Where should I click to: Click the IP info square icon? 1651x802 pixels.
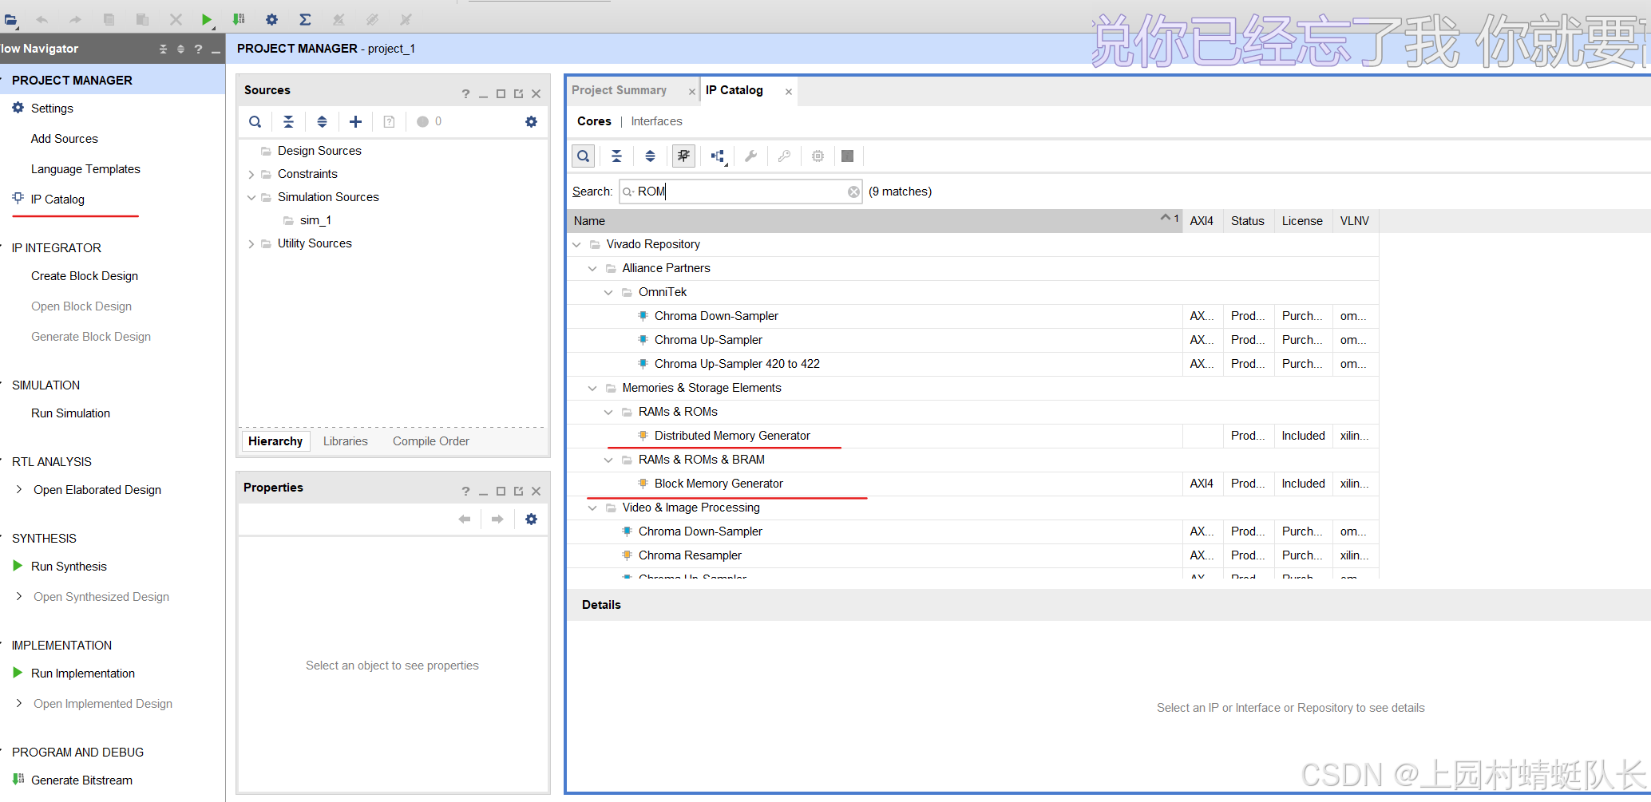[x=848, y=156]
